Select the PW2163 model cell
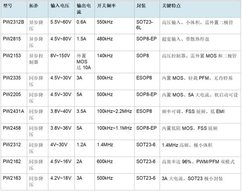 [x=14, y=182]
